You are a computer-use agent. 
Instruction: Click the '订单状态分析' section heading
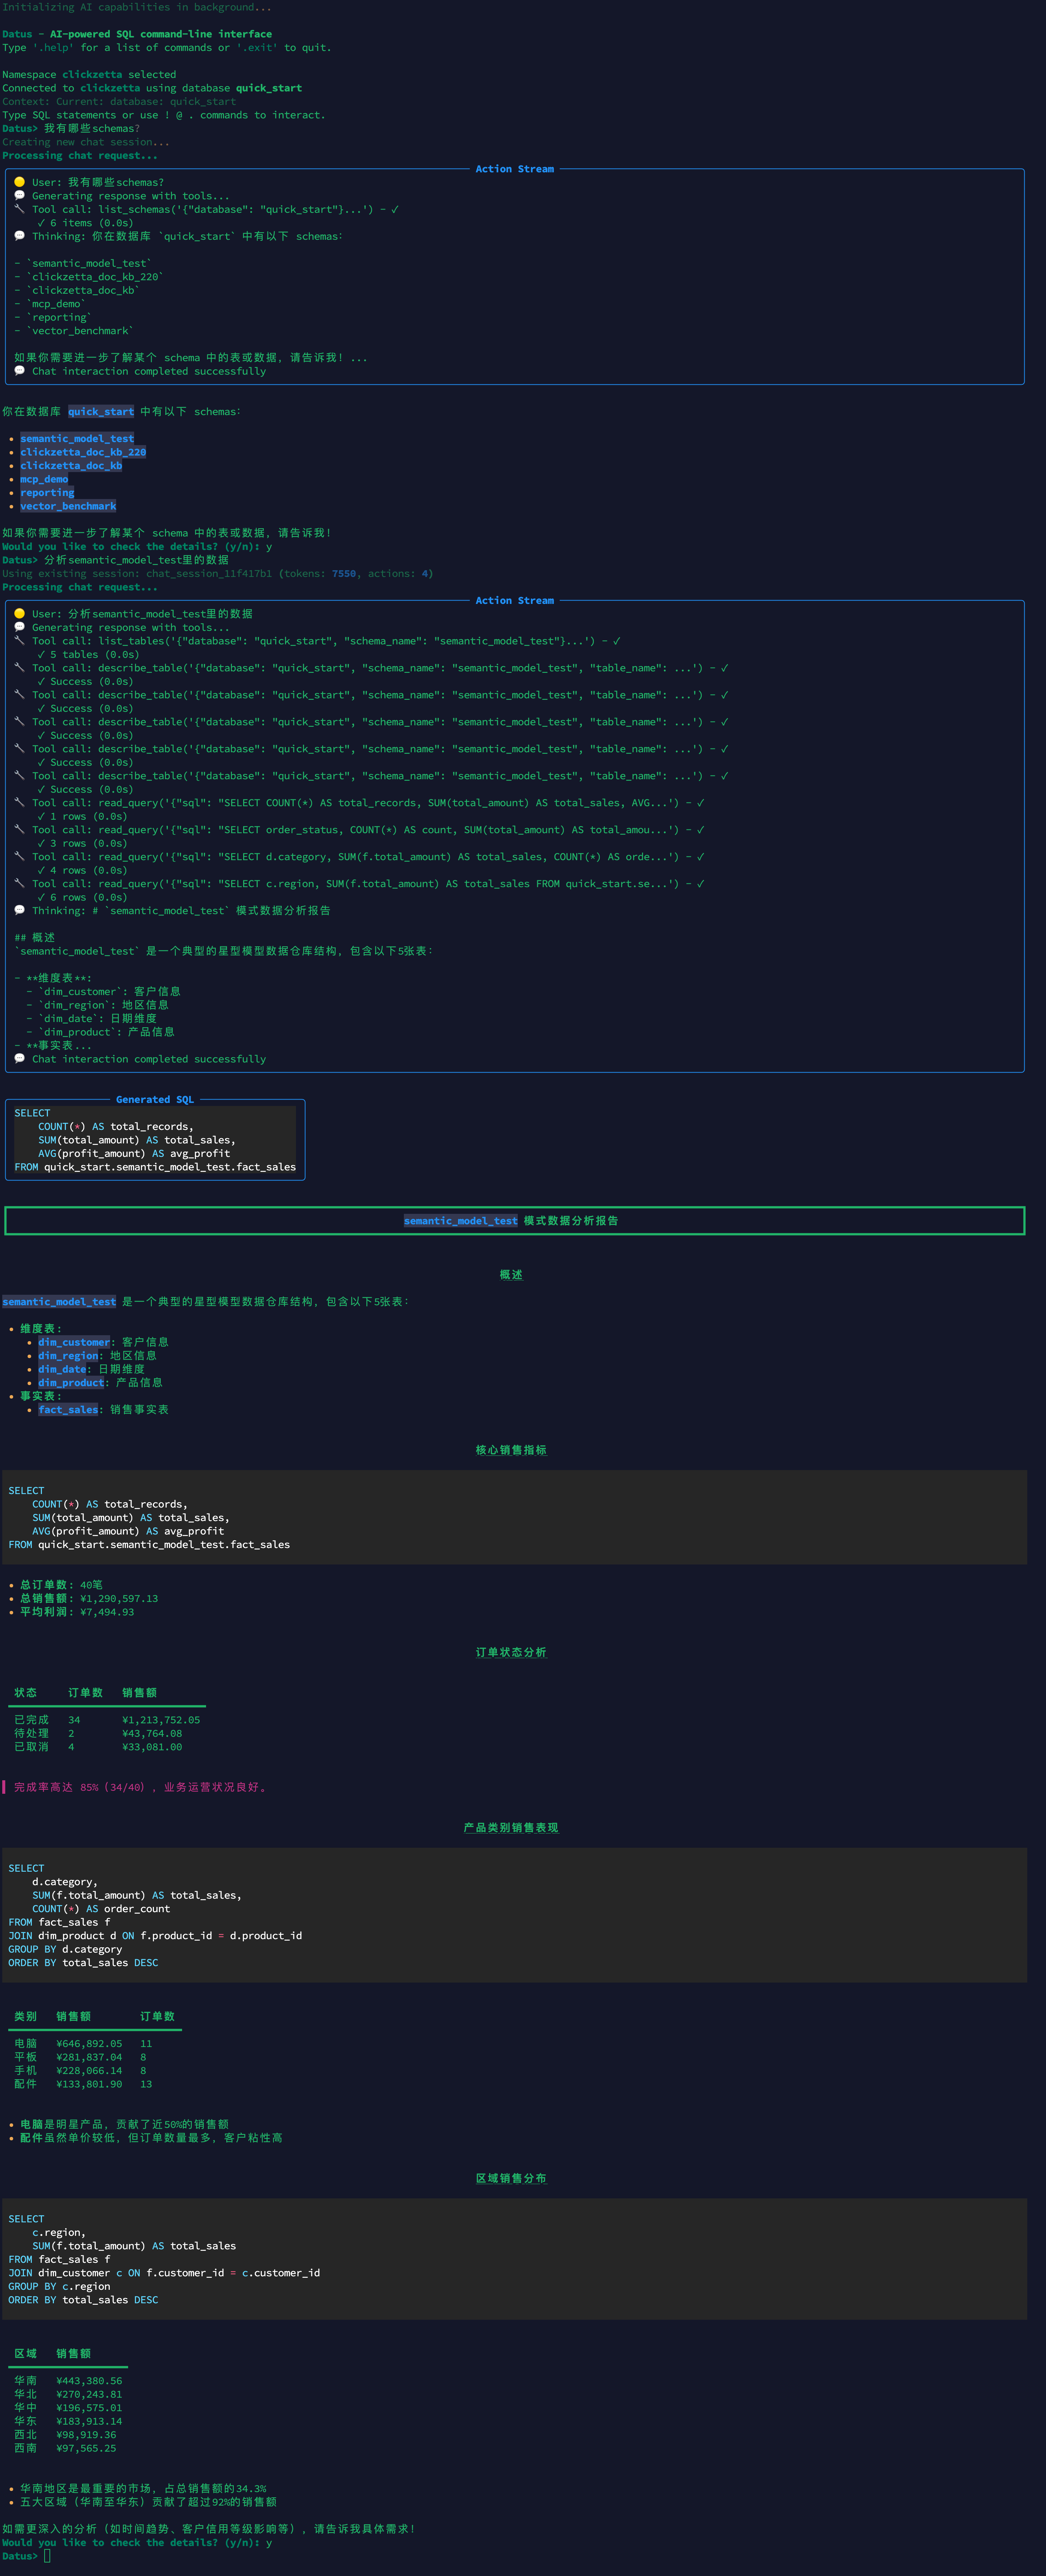[x=511, y=1652]
